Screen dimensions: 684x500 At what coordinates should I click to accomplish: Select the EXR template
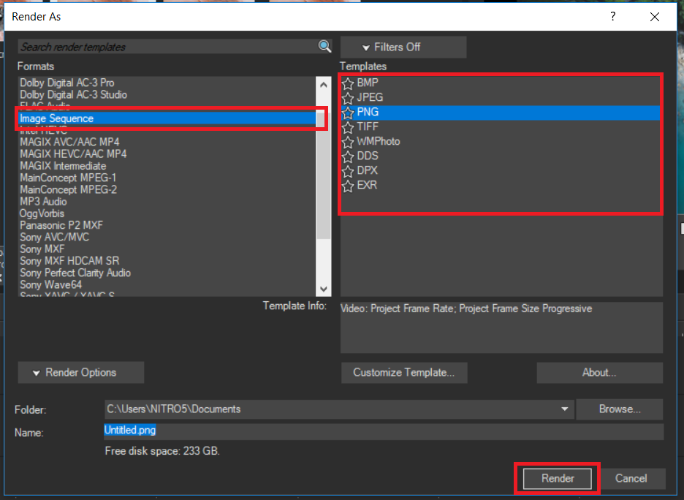click(x=501, y=186)
